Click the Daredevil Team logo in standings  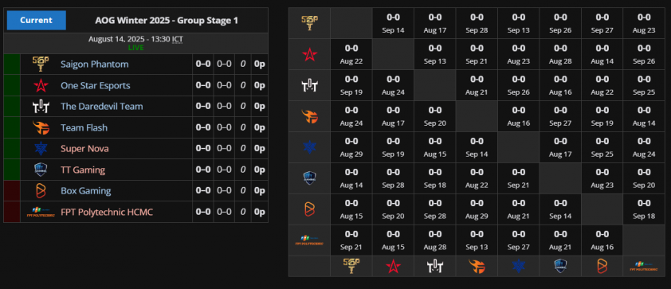[41, 107]
